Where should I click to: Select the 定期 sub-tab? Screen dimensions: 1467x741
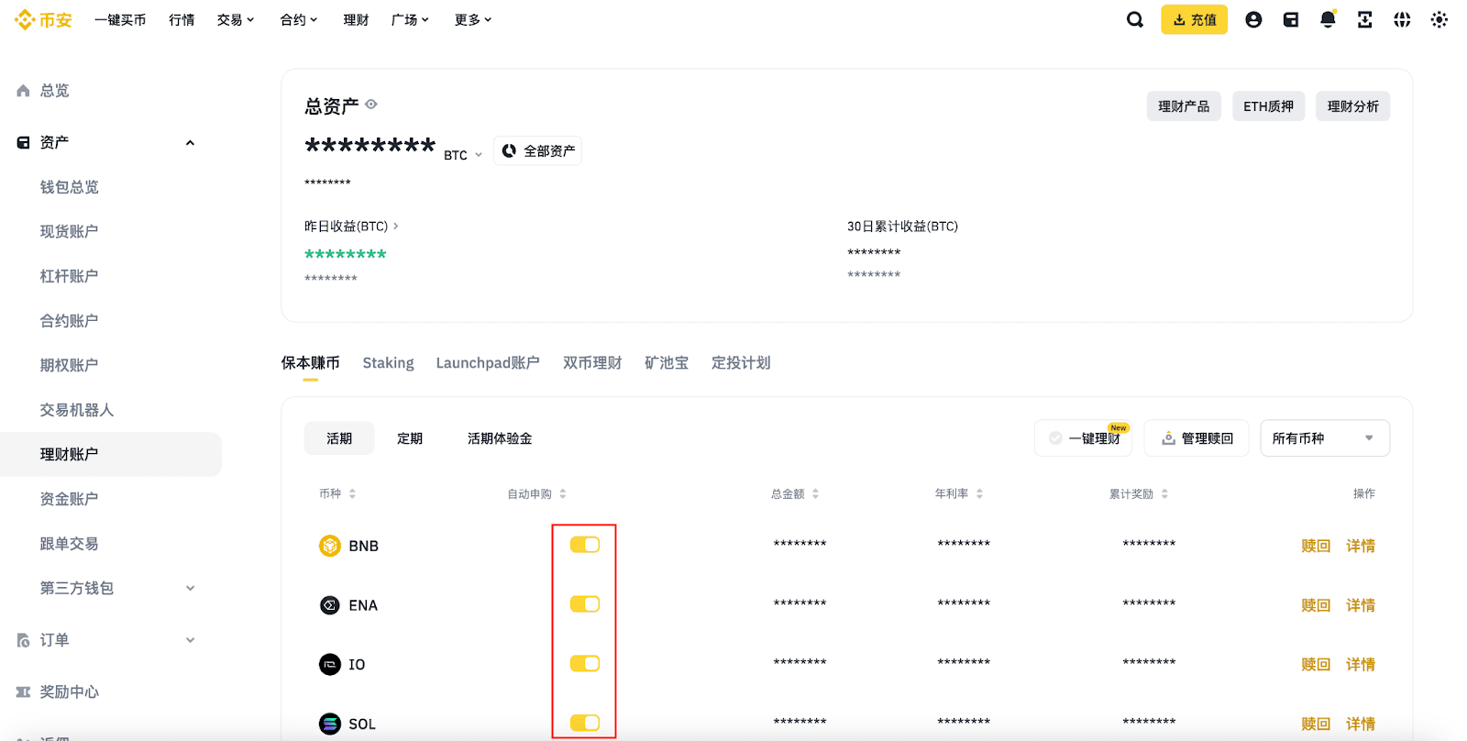410,438
